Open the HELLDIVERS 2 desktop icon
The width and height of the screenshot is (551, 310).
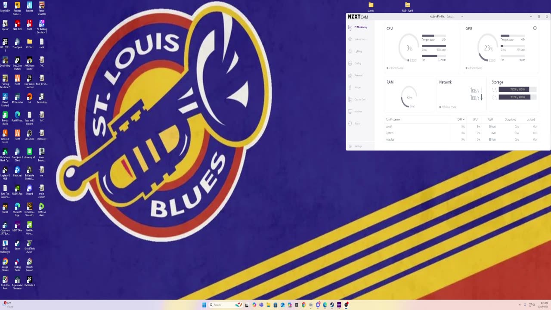tap(5, 45)
